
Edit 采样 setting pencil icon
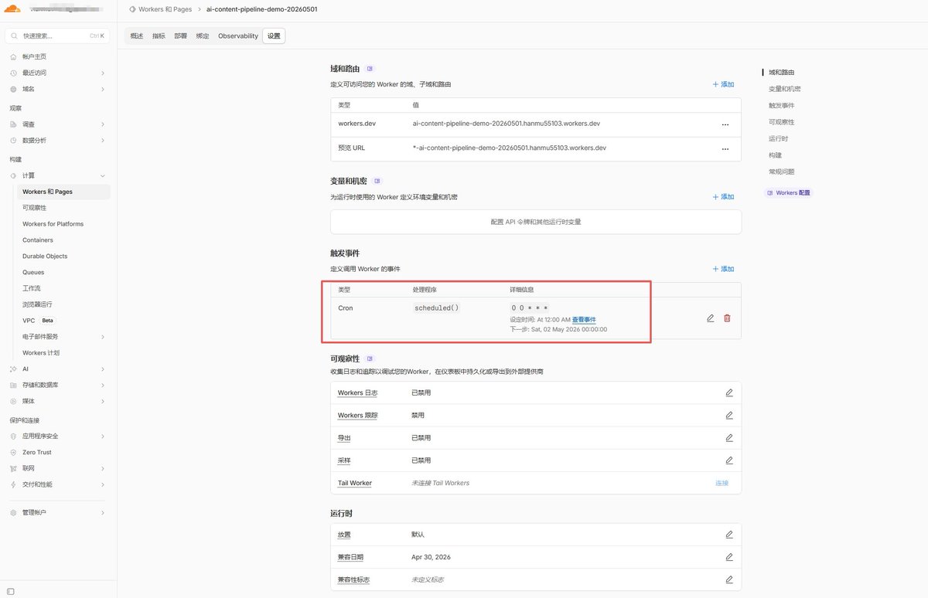[x=728, y=460]
